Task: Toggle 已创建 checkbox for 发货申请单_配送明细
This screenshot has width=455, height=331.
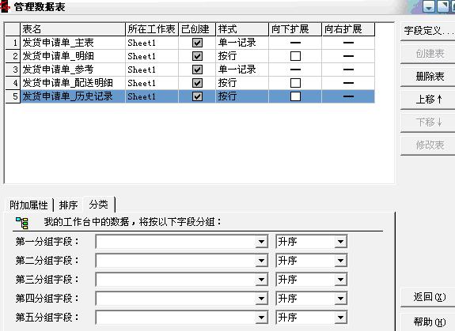Action: (x=197, y=83)
